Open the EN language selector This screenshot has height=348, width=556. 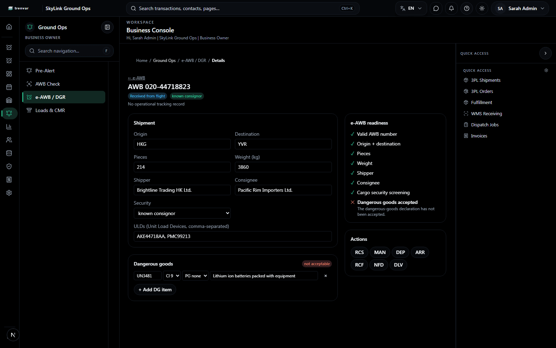411,8
